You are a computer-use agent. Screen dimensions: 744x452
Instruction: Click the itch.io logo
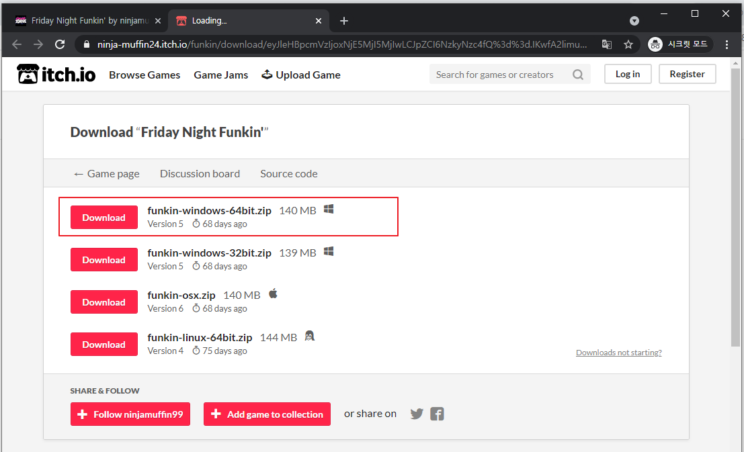pos(56,74)
